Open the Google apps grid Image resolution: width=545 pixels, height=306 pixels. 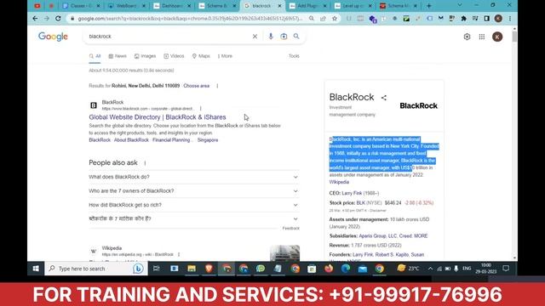pos(482,37)
